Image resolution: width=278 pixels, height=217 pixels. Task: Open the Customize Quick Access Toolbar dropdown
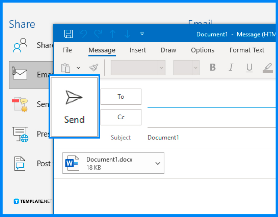click(x=142, y=34)
